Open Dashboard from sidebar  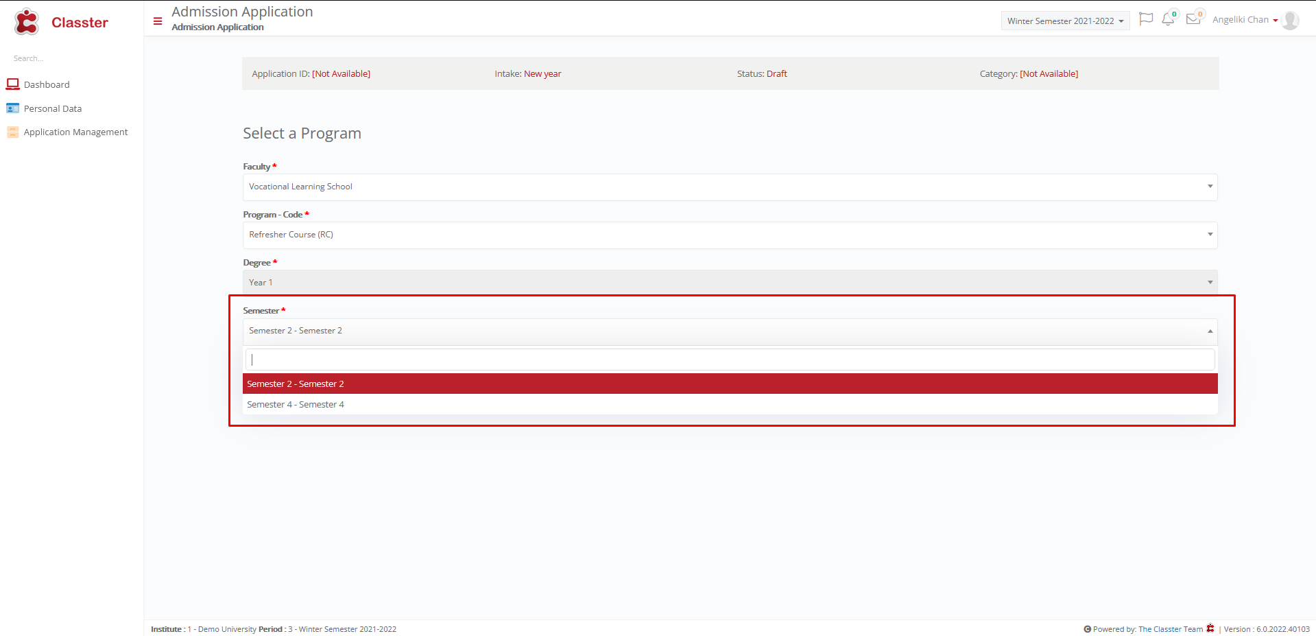(x=47, y=84)
